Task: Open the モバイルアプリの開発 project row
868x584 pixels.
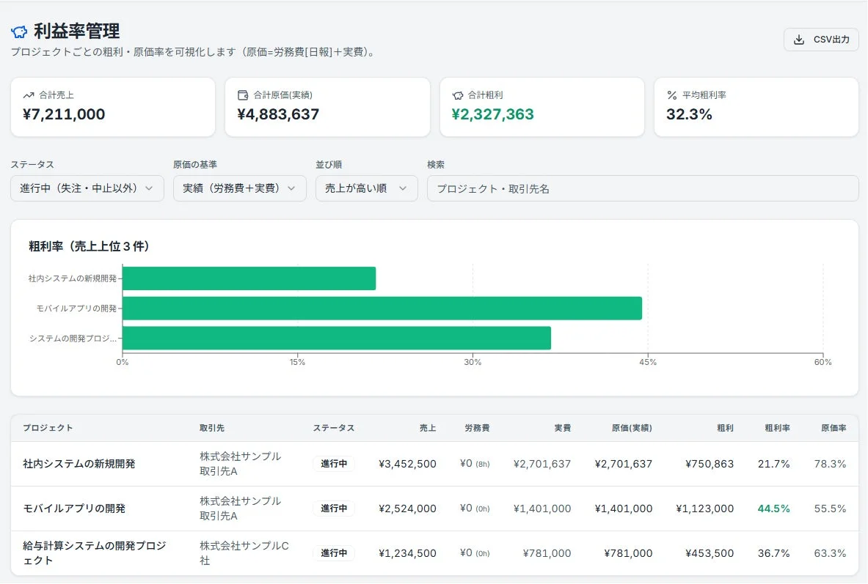Action: click(434, 509)
